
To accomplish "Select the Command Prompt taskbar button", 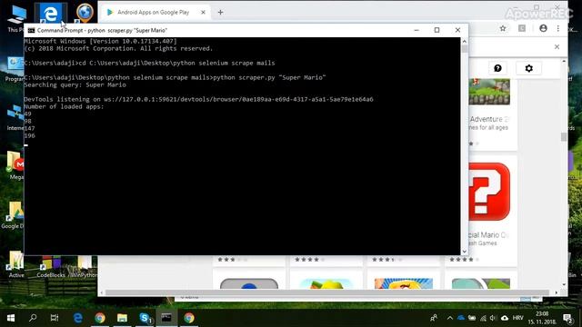I will (x=166, y=318).
